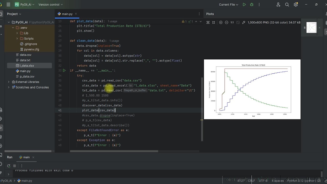Image resolution: width=327 pixels, height=184 pixels.
Task: Select pyvenv.cfg in project tree
Action: click(29, 49)
